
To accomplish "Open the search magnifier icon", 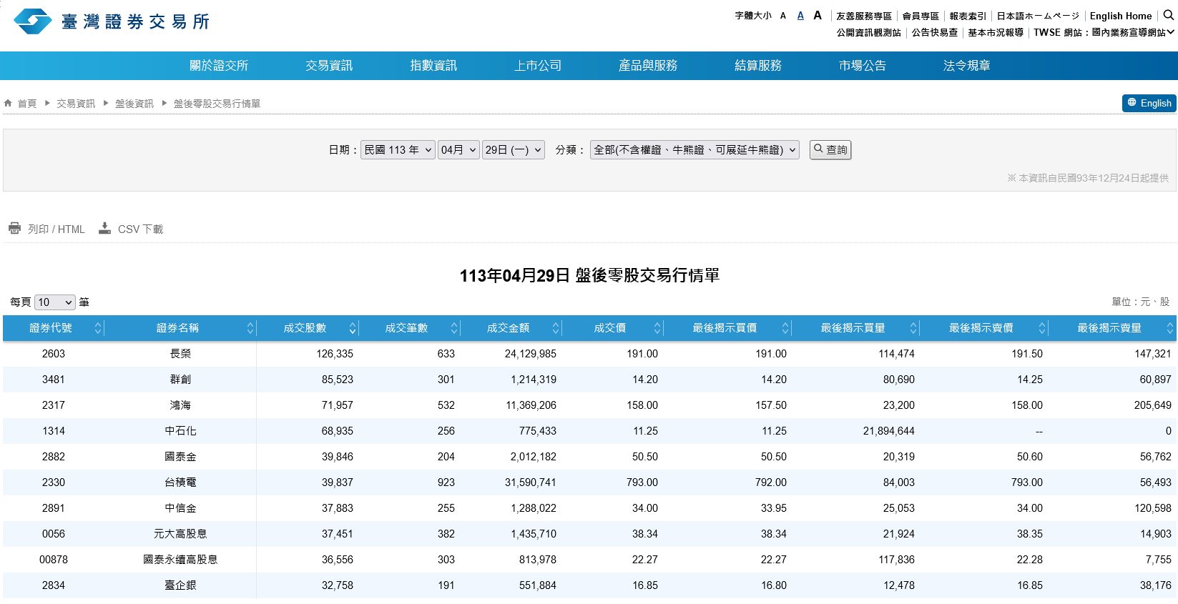I will click(1169, 15).
